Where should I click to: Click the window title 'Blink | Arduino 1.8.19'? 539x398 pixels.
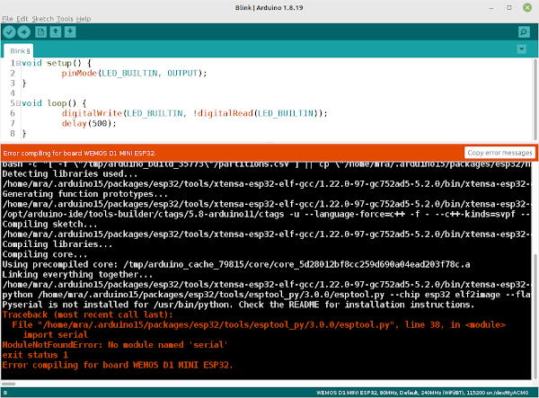point(269,7)
